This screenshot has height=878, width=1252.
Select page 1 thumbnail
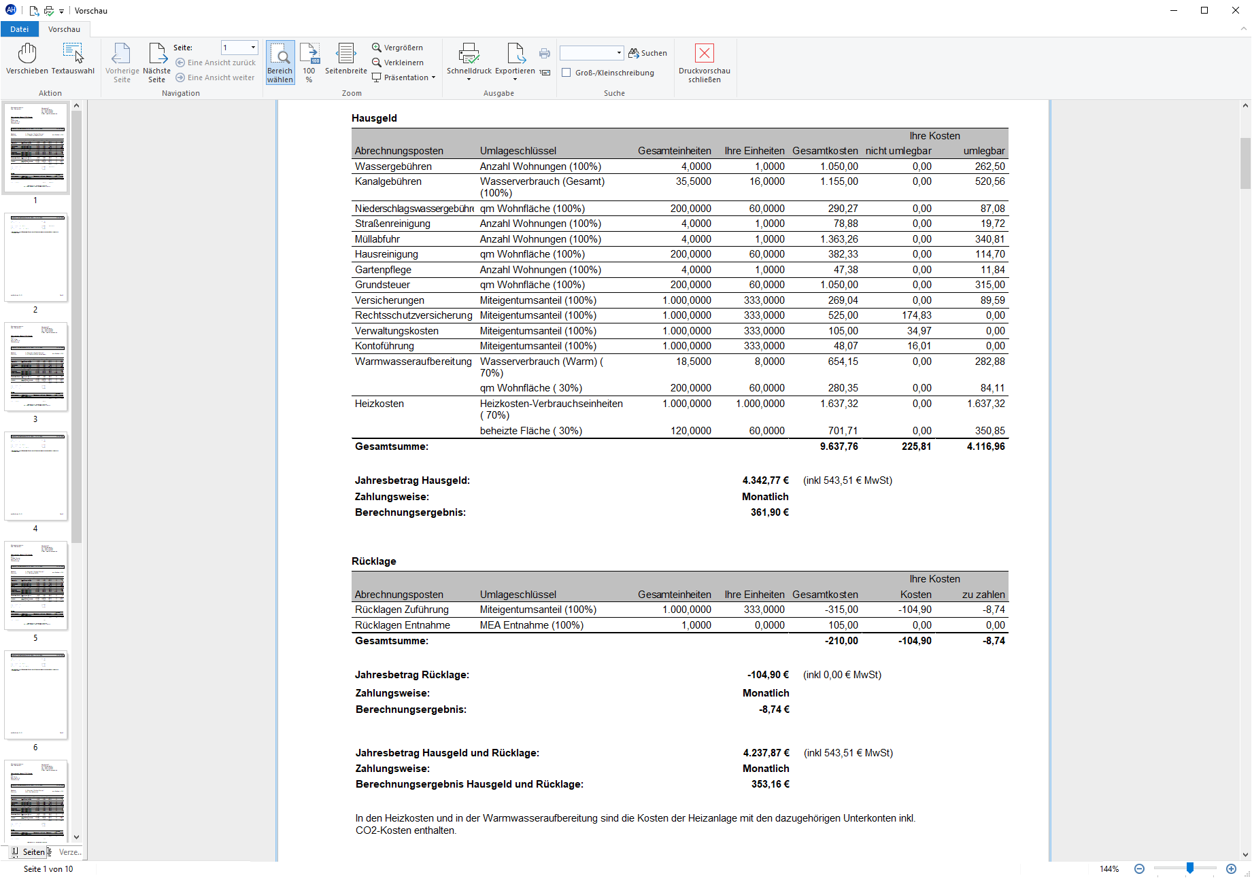click(36, 147)
